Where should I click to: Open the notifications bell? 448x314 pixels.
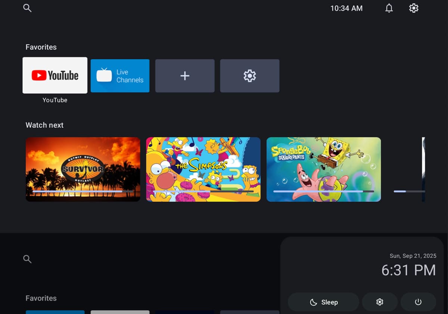(389, 8)
